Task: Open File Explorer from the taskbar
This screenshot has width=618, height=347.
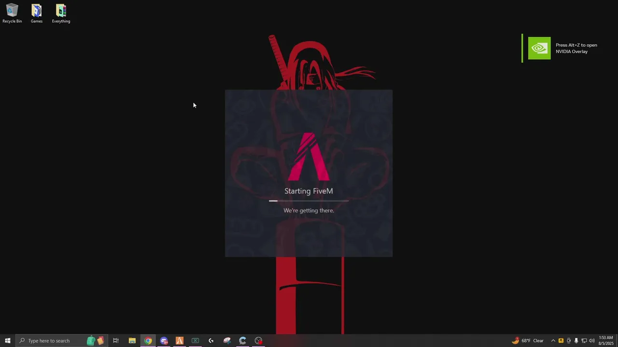Action: [132, 341]
